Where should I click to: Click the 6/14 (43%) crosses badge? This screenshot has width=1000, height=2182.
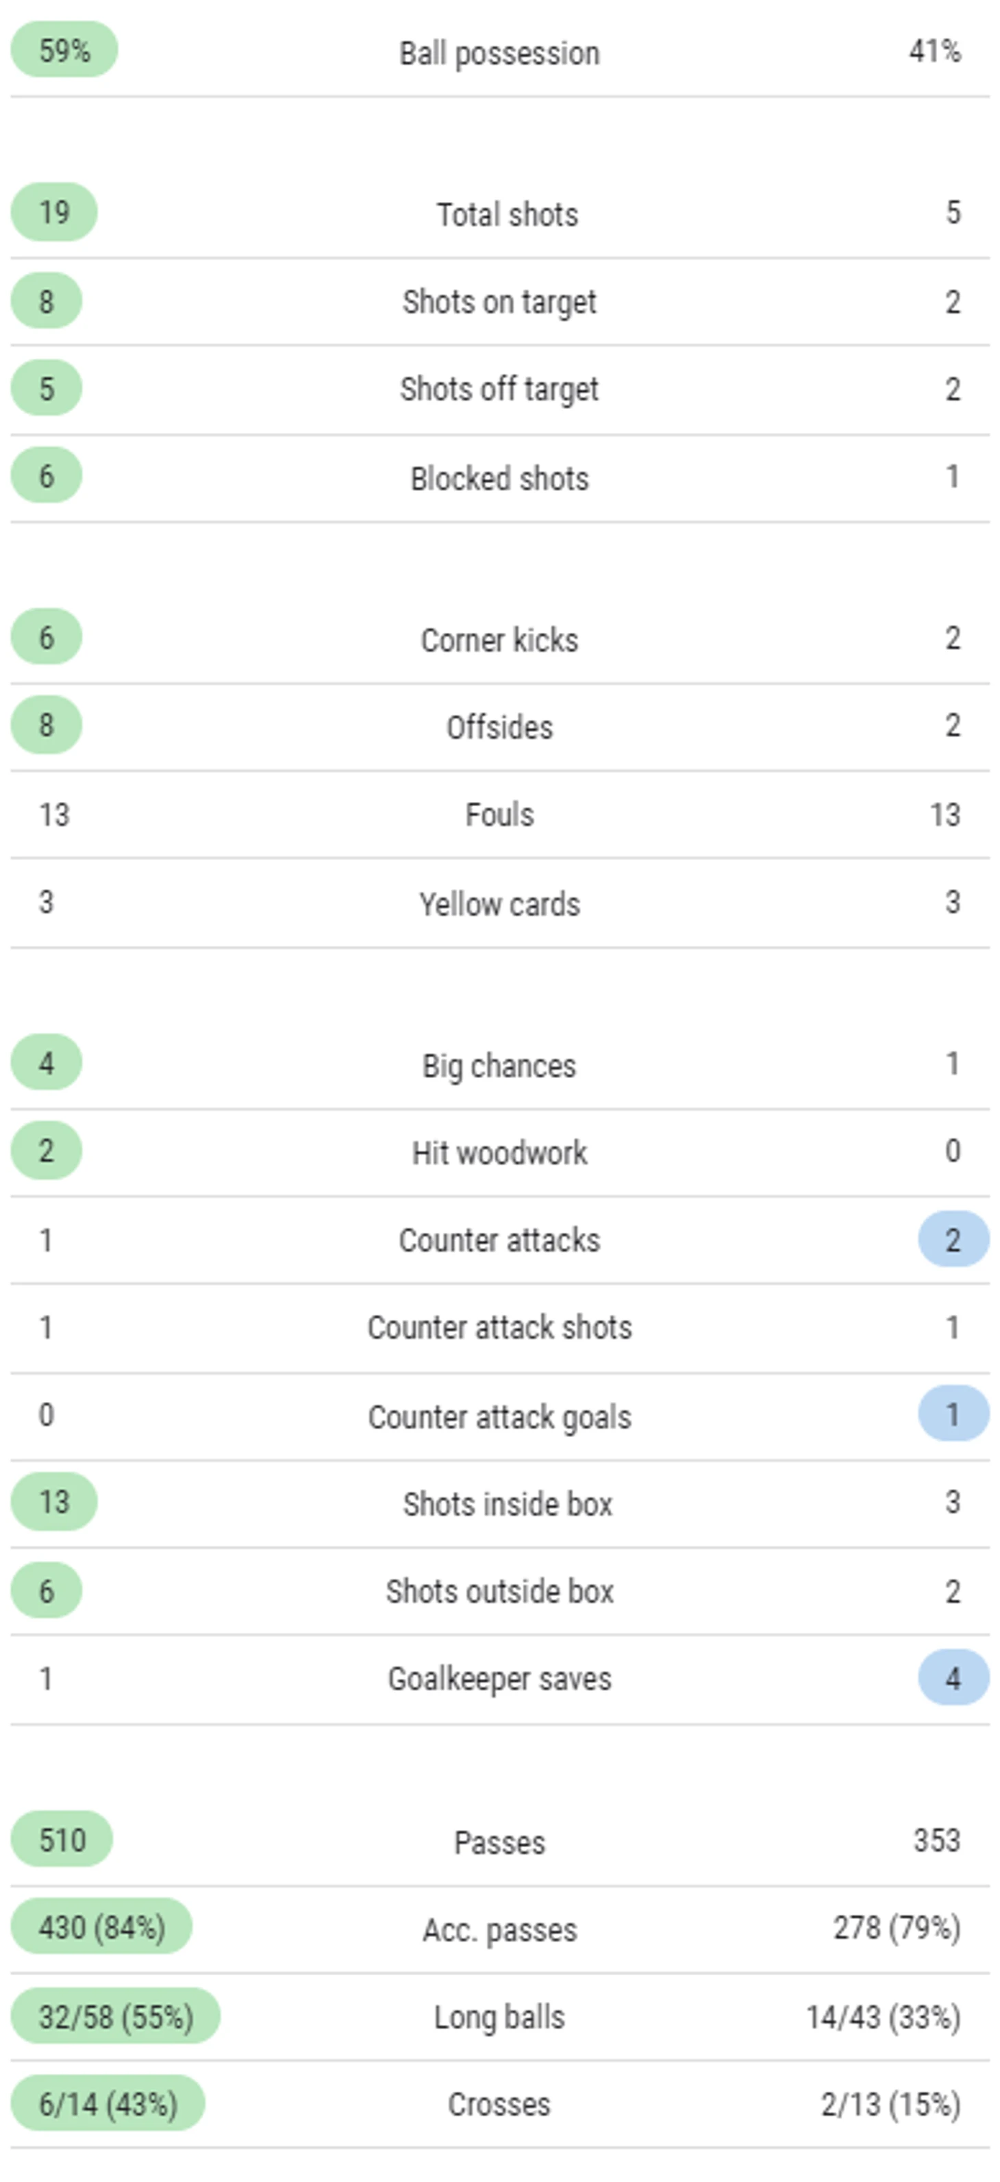[108, 2103]
